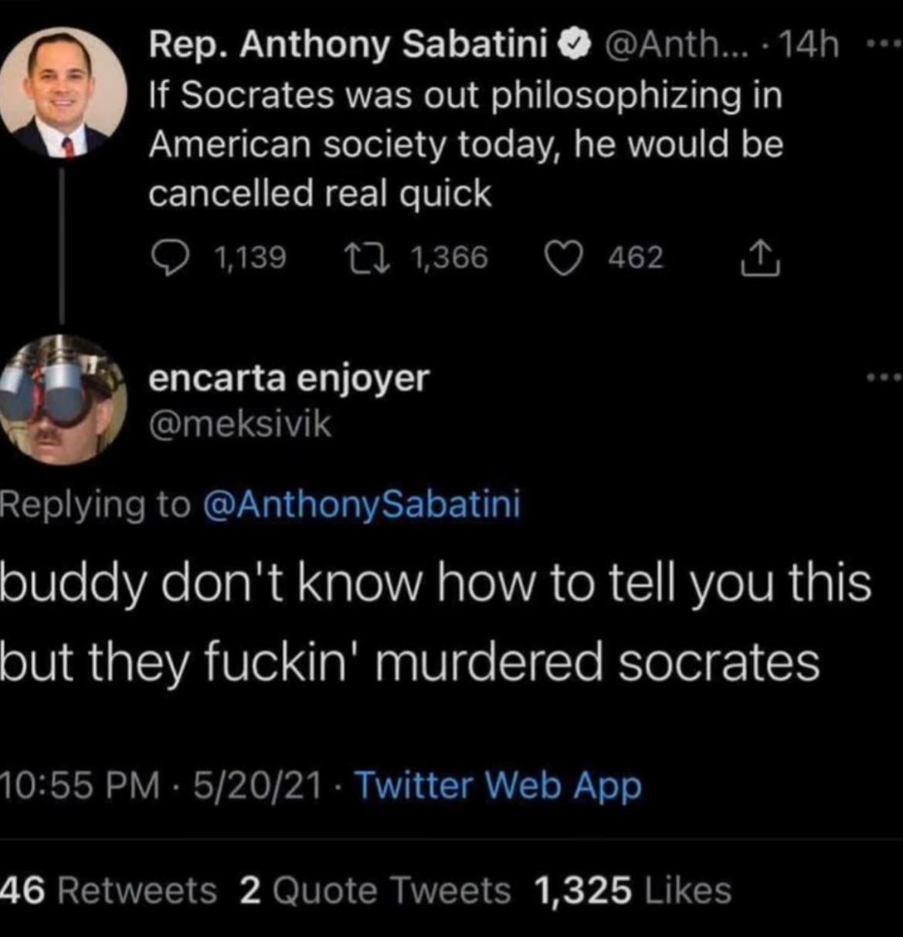This screenshot has height=937, width=903.
Task: Like the Socrates tweet with heart icon
Action: (x=564, y=259)
